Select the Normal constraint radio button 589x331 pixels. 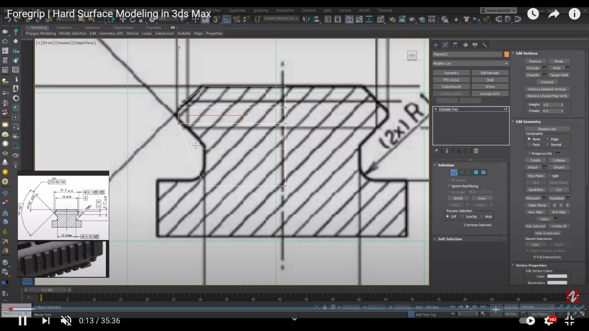(548, 145)
